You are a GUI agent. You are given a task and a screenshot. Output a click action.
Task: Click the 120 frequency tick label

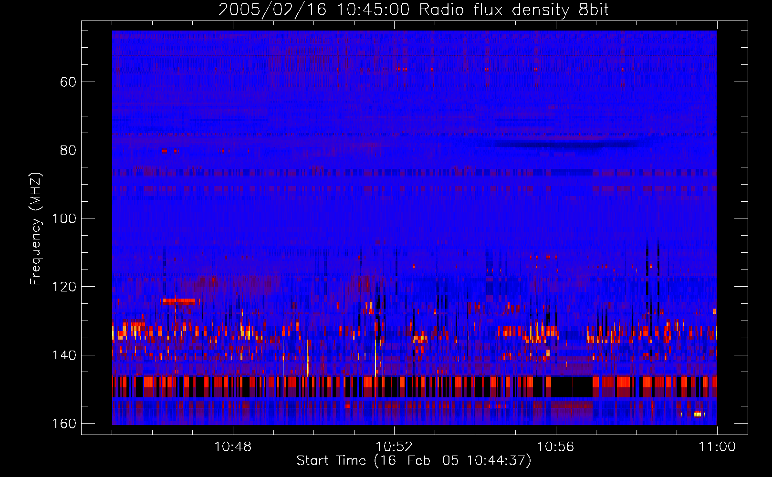click(x=64, y=287)
